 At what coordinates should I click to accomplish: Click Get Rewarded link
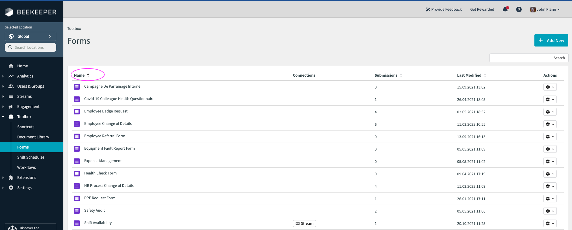[482, 9]
